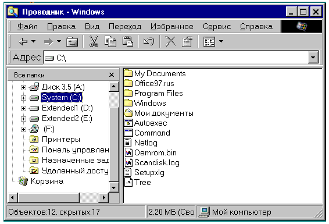Click the folder tree scroll right arrow

(103, 198)
